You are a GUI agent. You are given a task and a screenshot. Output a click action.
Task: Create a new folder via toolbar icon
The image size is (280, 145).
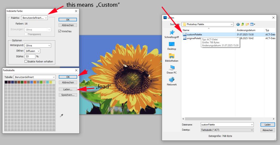[247, 24]
